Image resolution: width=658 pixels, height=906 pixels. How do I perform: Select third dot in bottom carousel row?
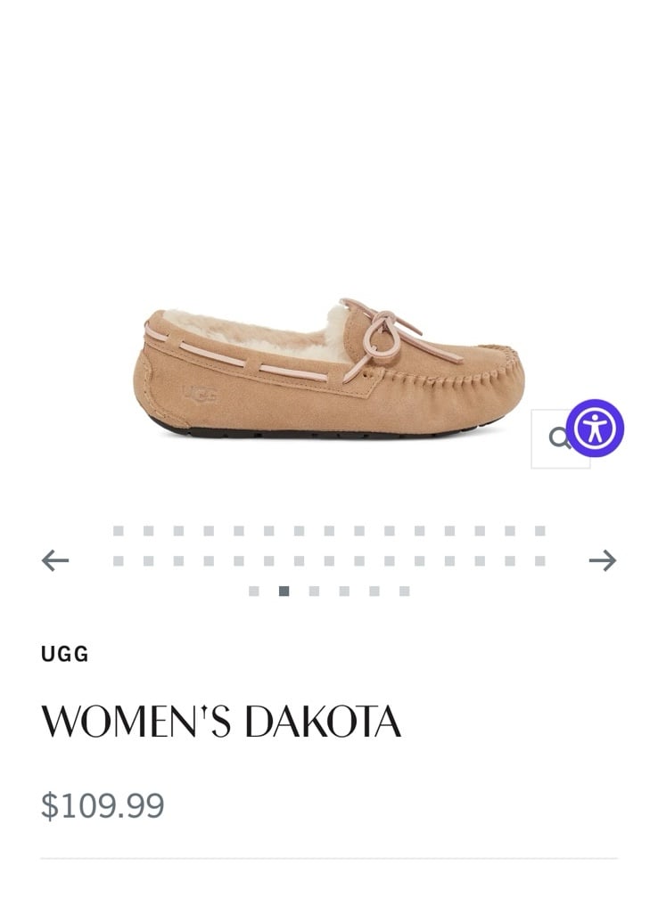point(314,592)
